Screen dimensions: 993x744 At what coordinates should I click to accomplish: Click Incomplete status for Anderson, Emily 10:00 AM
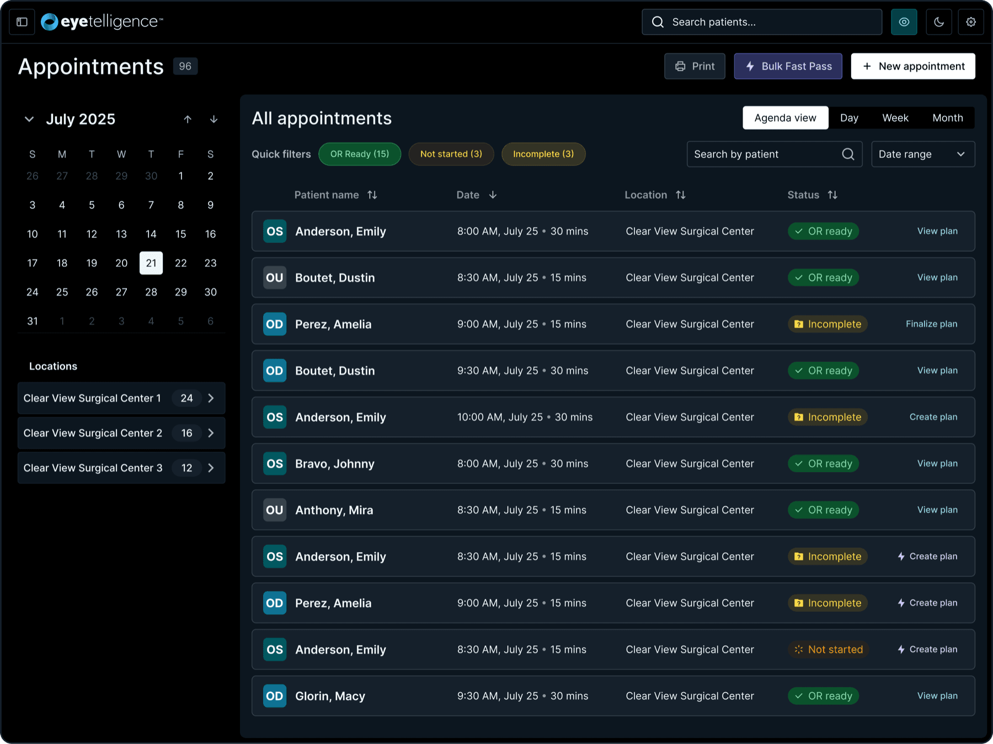[827, 417]
